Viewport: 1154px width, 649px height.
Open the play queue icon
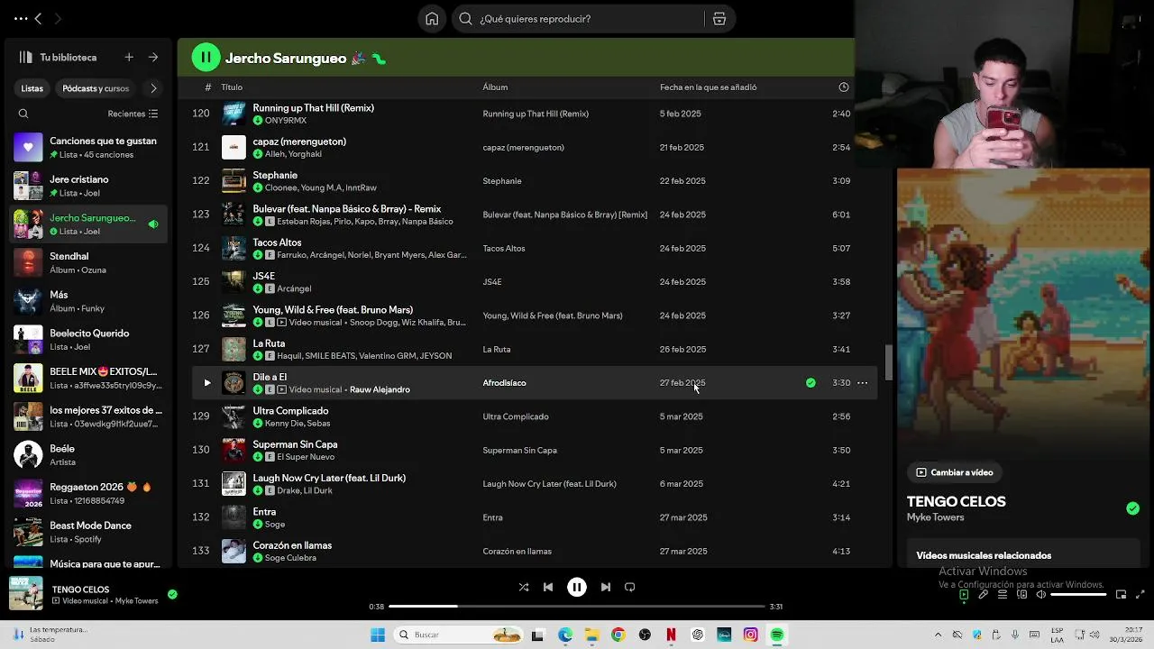coord(1003,595)
